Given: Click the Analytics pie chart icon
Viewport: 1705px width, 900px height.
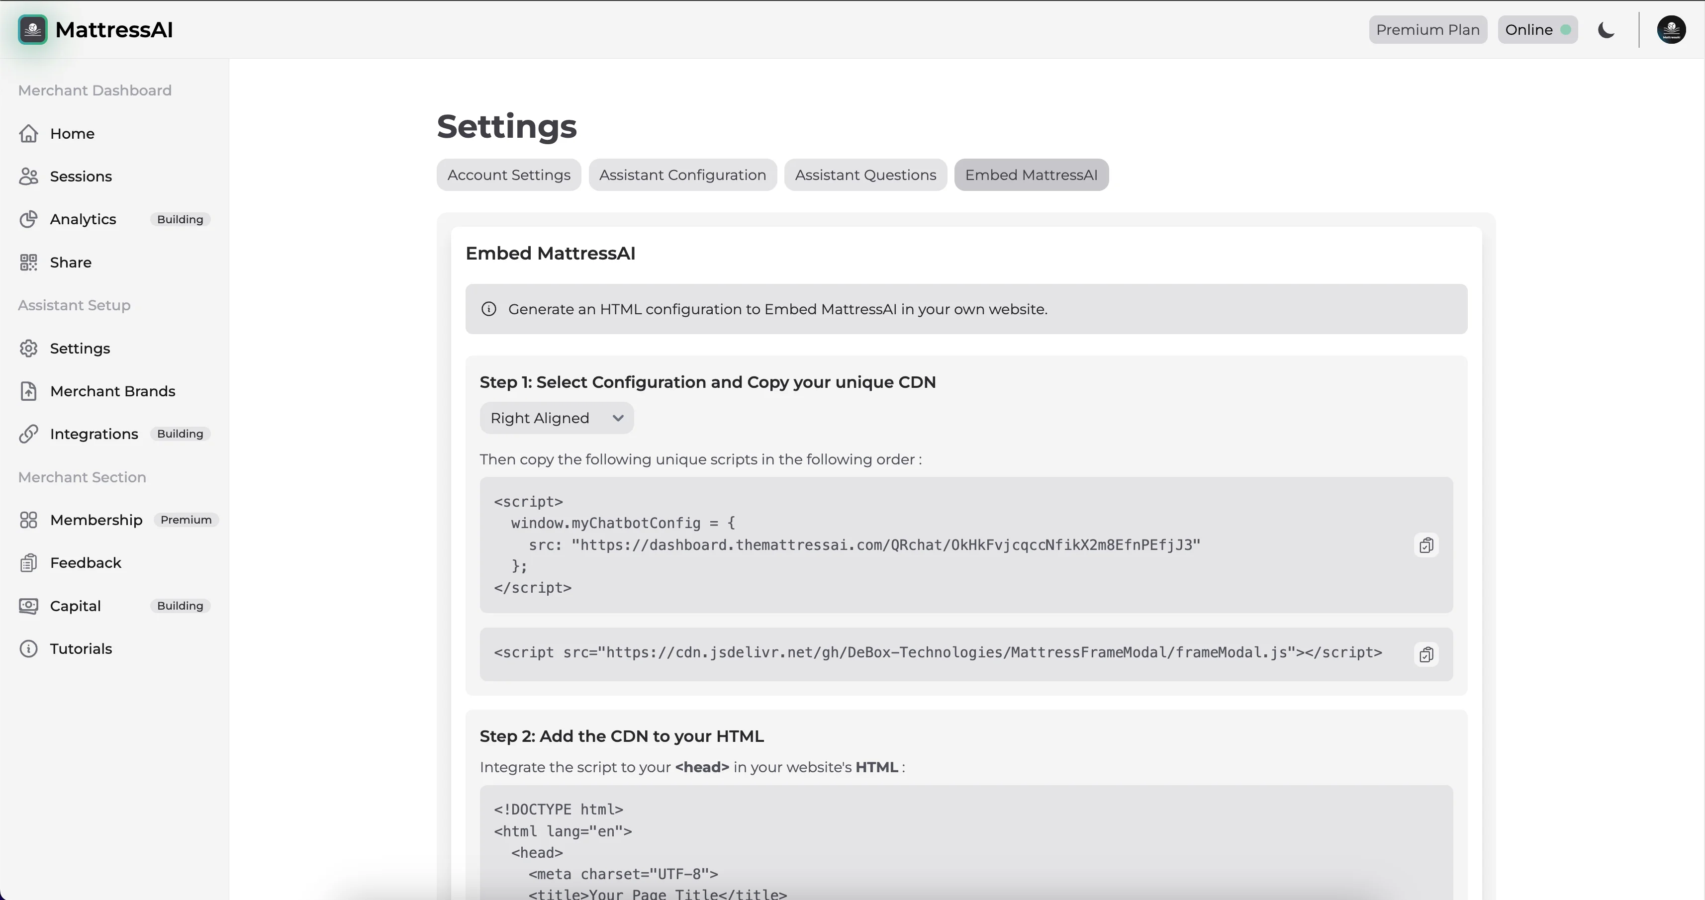Looking at the screenshot, I should pyautogui.click(x=28, y=219).
